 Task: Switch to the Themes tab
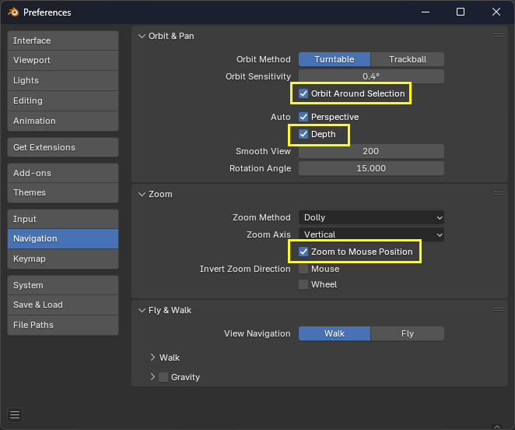click(63, 192)
